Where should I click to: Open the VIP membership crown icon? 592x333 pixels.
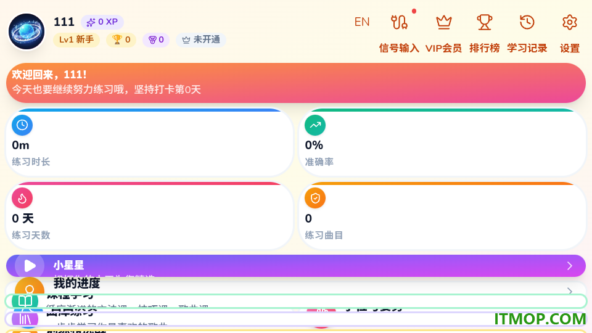click(x=443, y=22)
